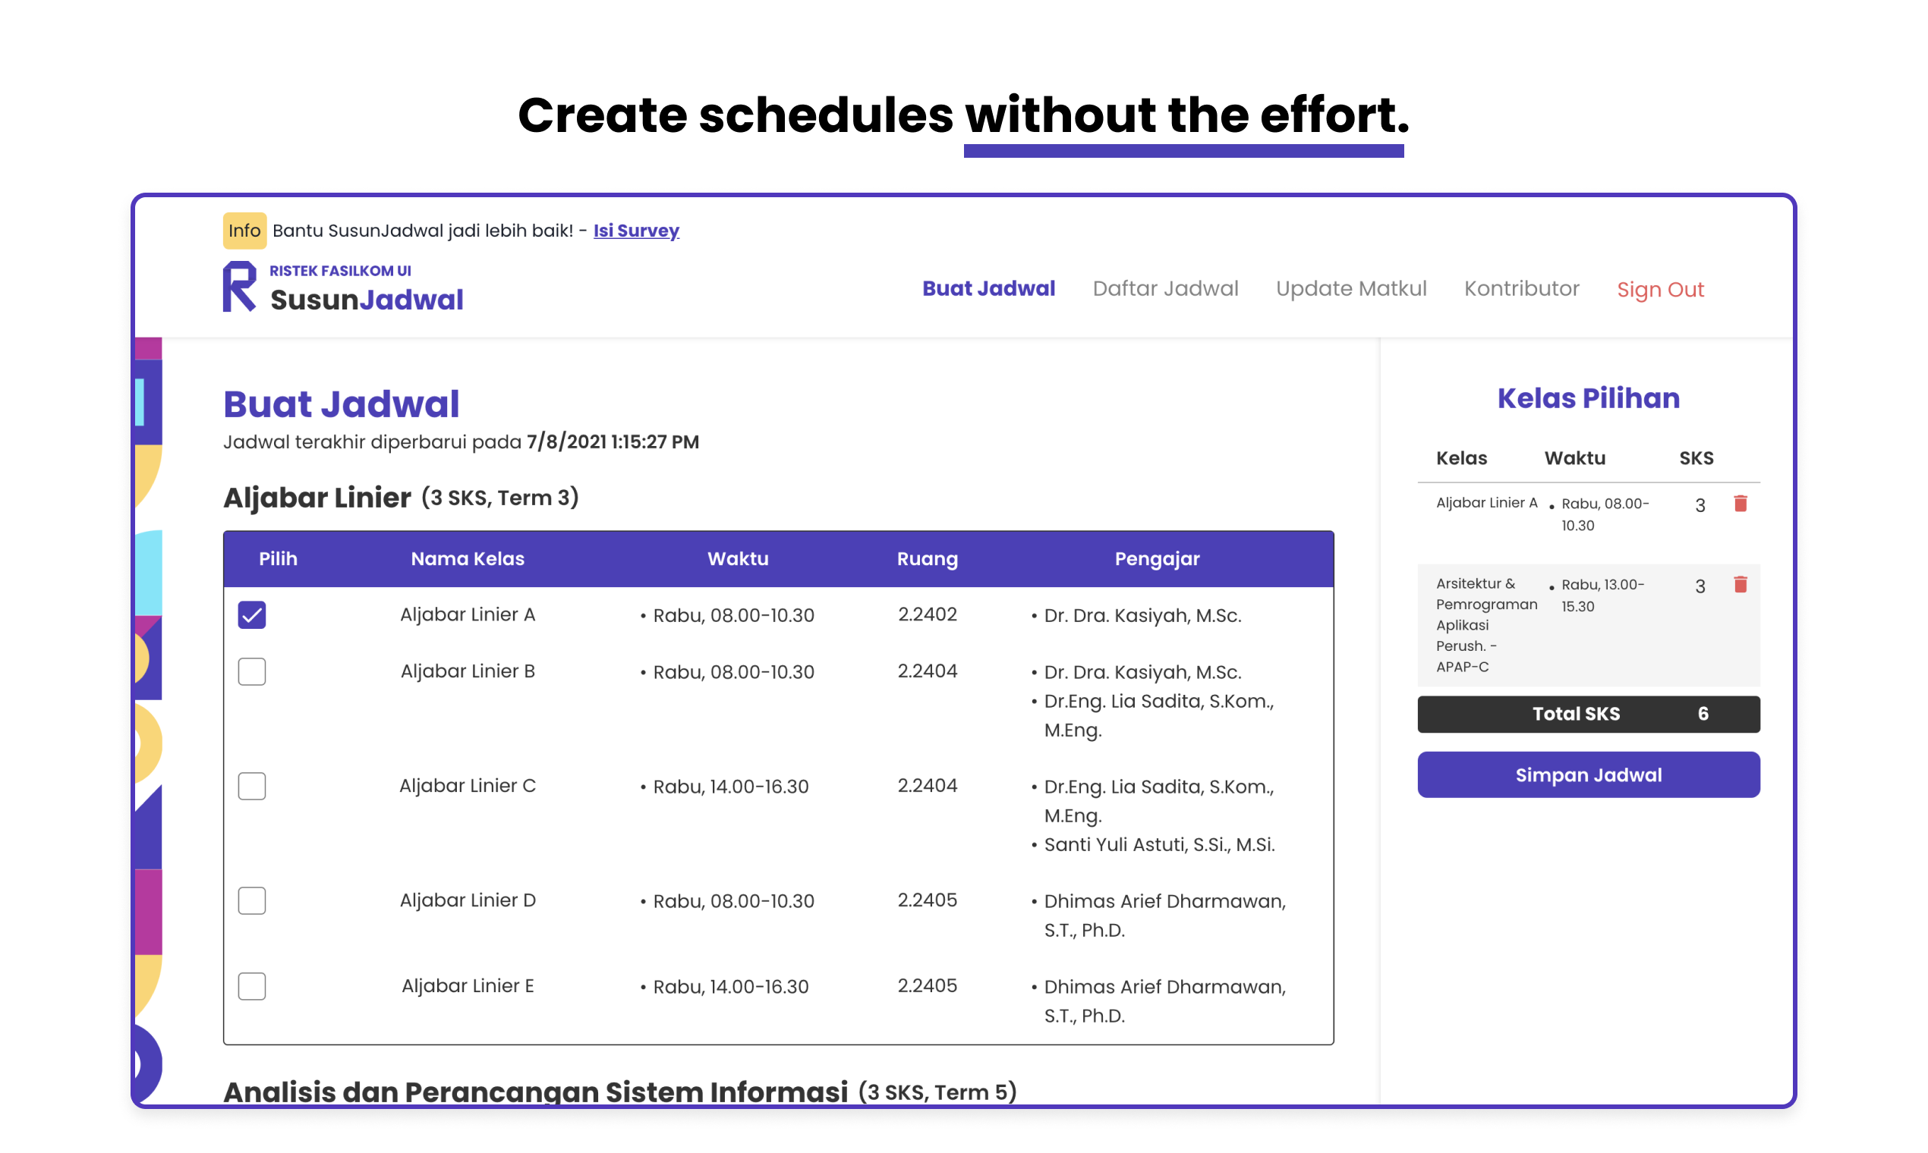Click the Sign Out link
Image resolution: width=1928 pixels, height=1153 pixels.
[x=1660, y=290]
